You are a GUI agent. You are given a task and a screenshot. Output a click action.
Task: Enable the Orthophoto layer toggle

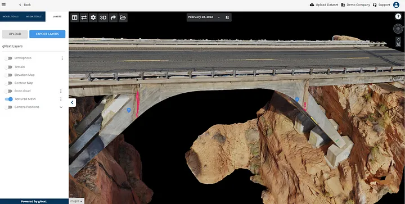pos(8,58)
